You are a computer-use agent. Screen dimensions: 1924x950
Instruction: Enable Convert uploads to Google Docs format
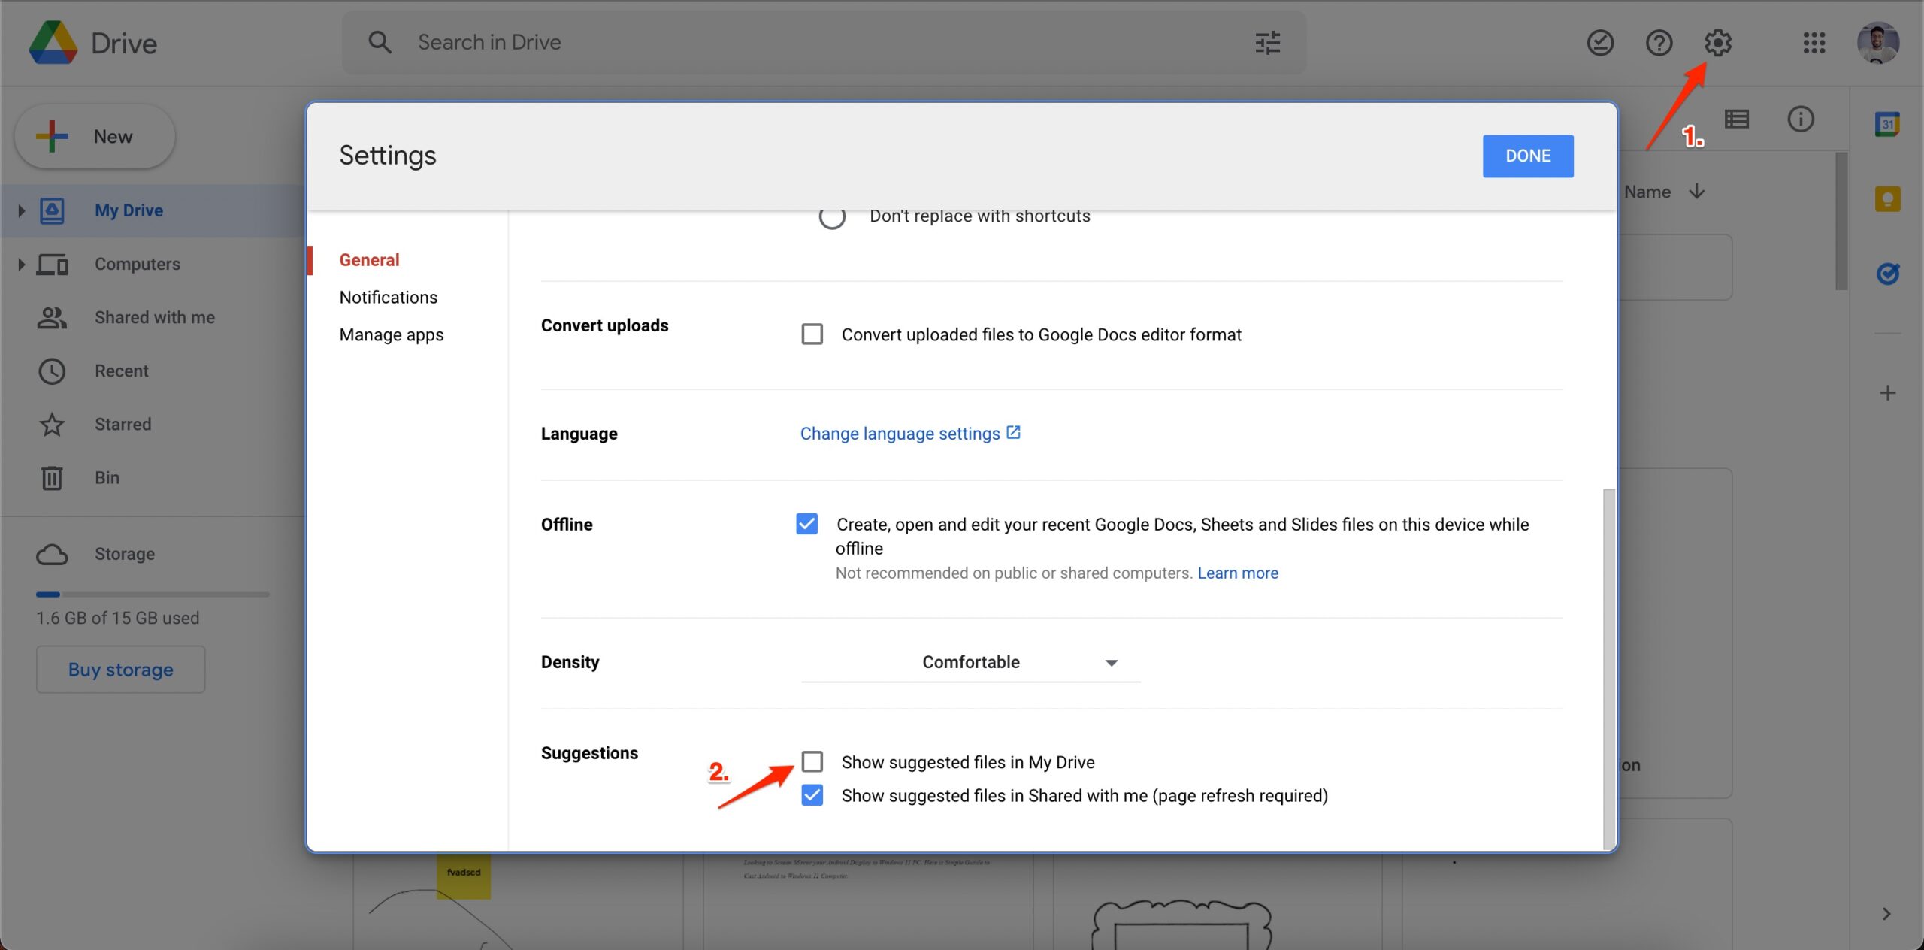coord(811,334)
